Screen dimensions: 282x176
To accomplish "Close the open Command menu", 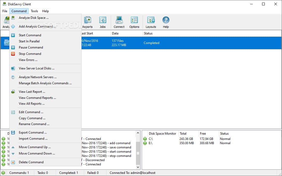I will (x=19, y=11).
